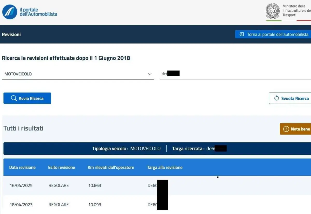311x214 pixels.
Task: Click the Italian Republic emblem icon
Action: click(x=273, y=11)
